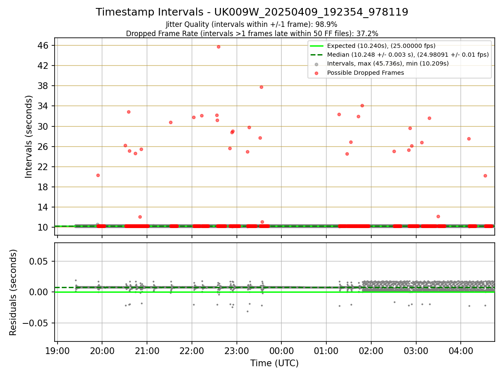Click the red point near 27.5 seconds after 04:00

click(x=469, y=139)
